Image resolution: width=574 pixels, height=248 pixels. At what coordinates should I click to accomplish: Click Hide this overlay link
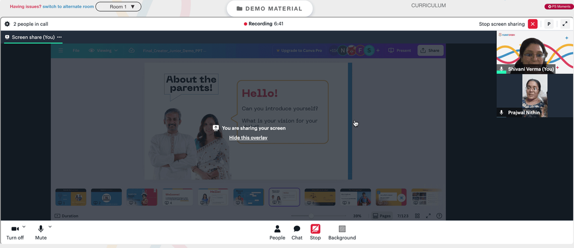(248, 138)
